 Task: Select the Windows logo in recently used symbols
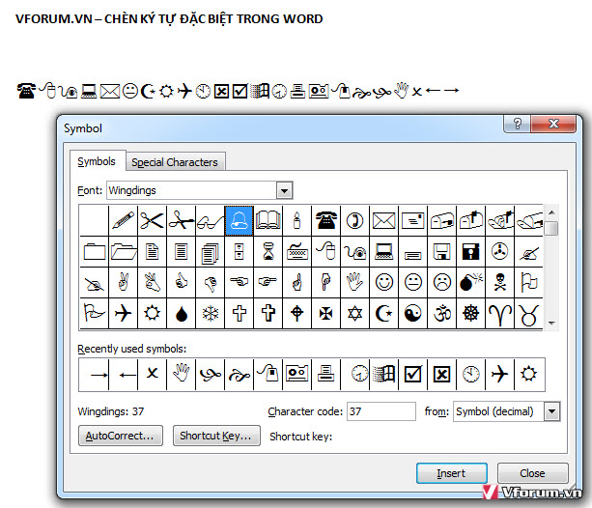pos(384,375)
